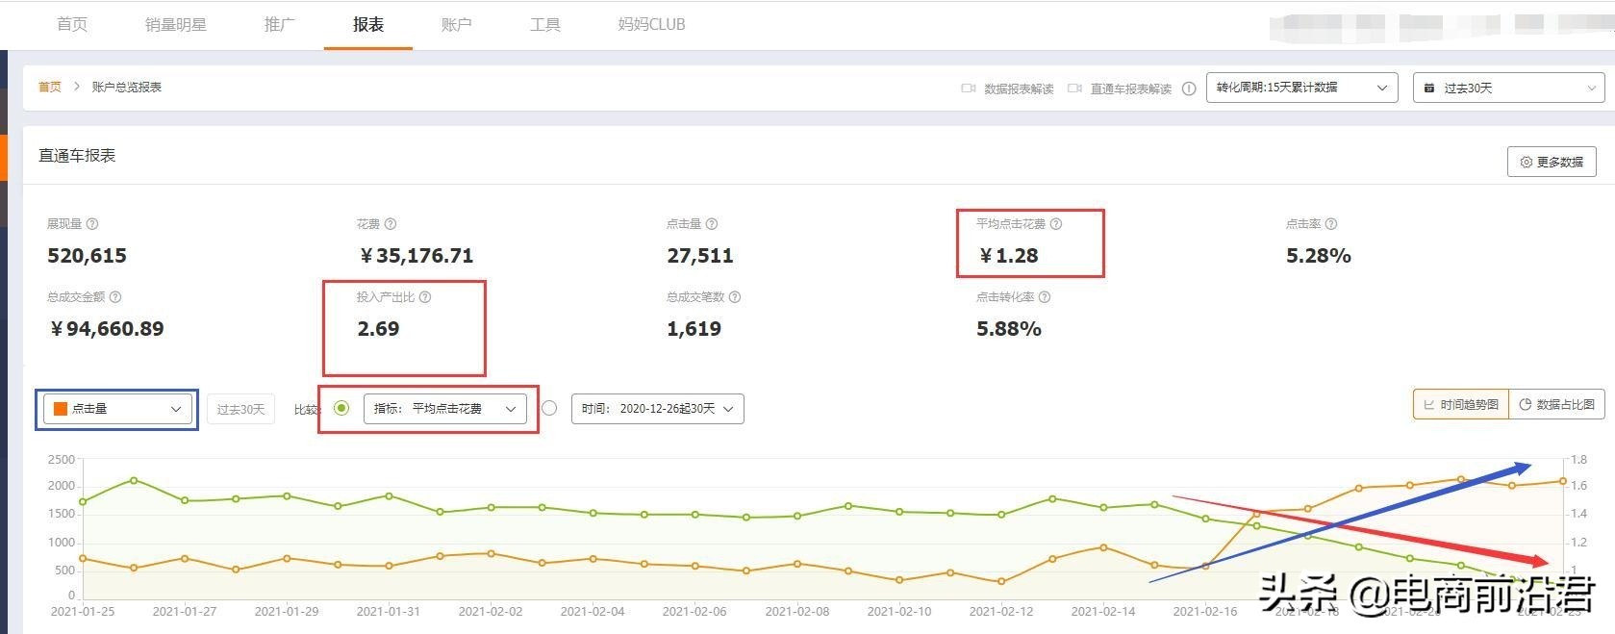Click the video icon before 数据报表解读
The height and width of the screenshot is (634, 1615).
(x=969, y=89)
